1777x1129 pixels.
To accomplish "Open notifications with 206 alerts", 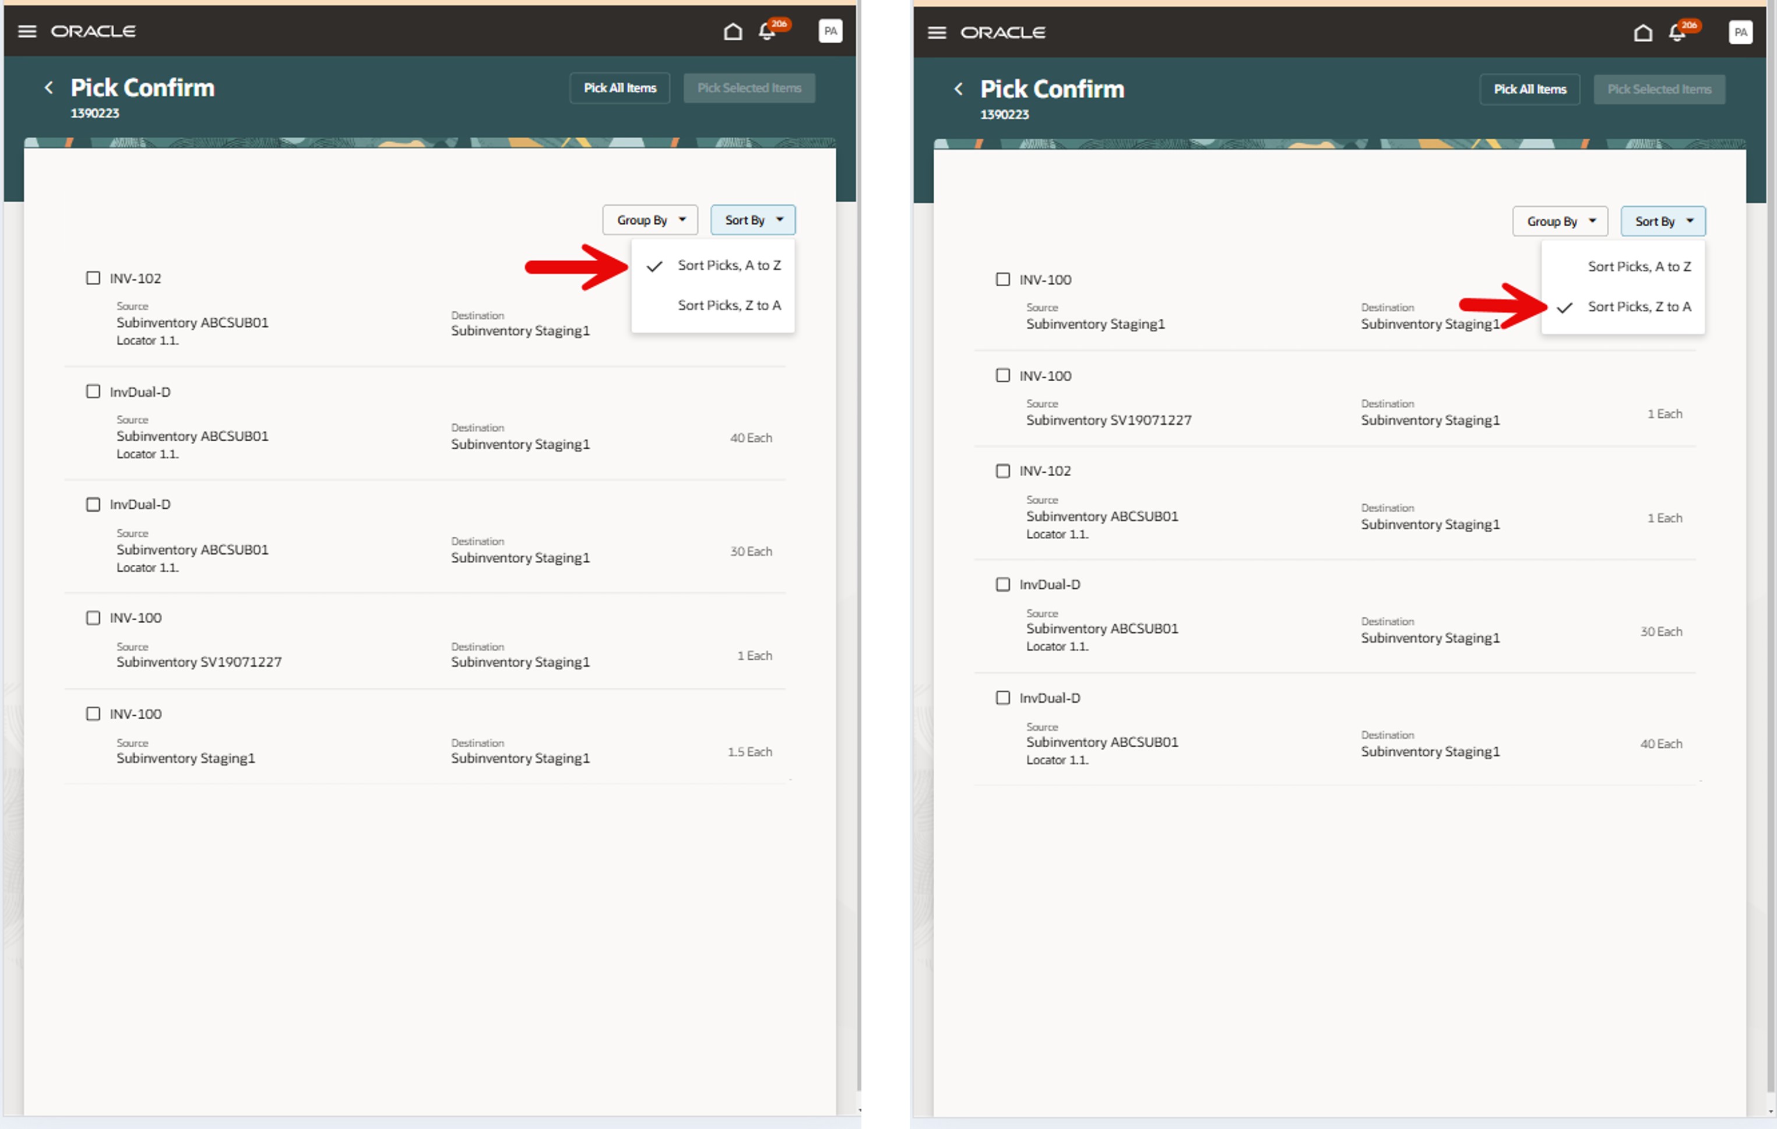I will [x=766, y=31].
